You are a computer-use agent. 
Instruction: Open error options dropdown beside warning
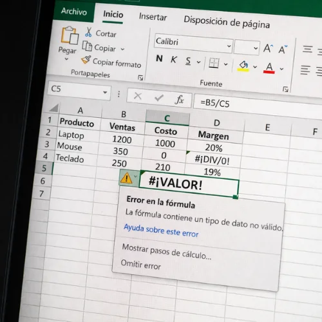pyautogui.click(x=135, y=176)
